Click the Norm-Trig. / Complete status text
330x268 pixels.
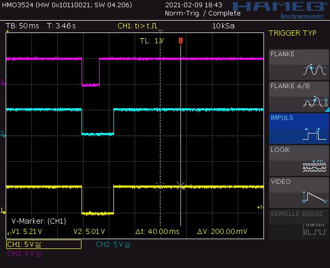tap(203, 13)
